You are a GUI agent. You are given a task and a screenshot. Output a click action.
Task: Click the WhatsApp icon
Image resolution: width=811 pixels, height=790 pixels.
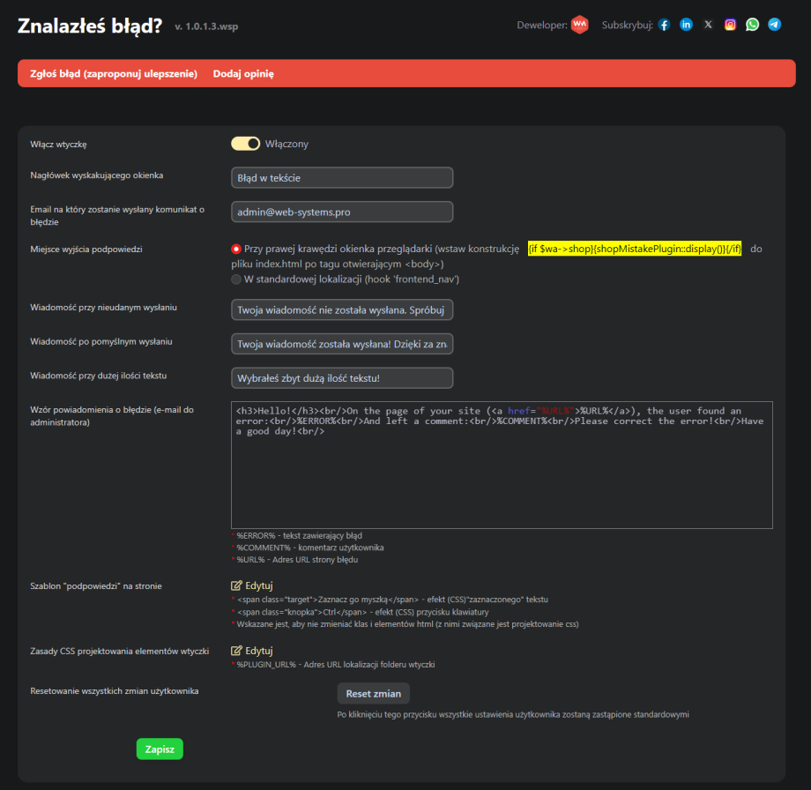pyautogui.click(x=752, y=25)
